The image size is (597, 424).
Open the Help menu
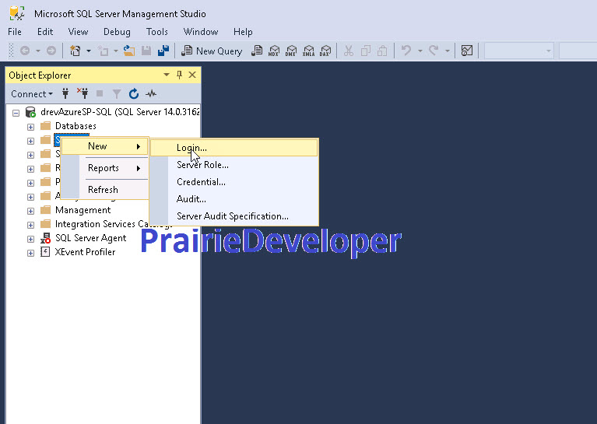pyautogui.click(x=243, y=32)
